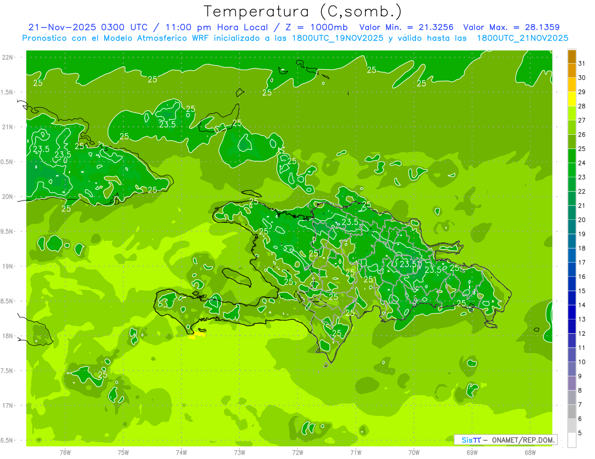Click the "18N" latitude axis label

click(8, 336)
